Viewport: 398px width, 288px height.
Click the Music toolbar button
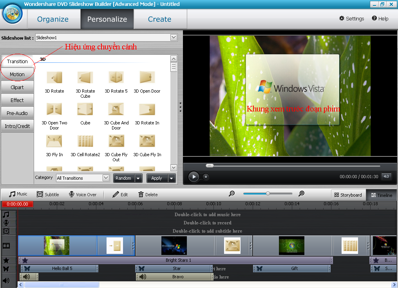pos(18,194)
